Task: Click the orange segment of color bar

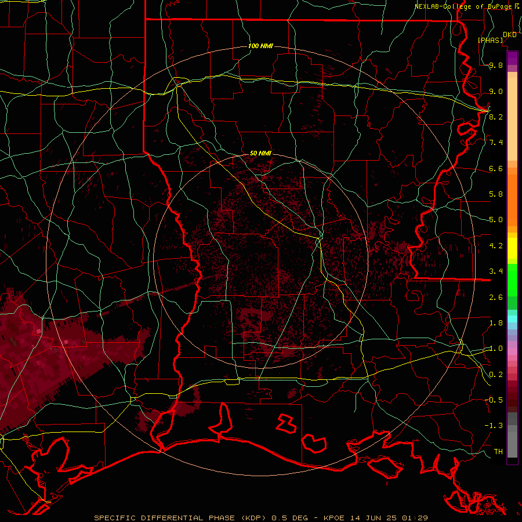Action: 512,200
